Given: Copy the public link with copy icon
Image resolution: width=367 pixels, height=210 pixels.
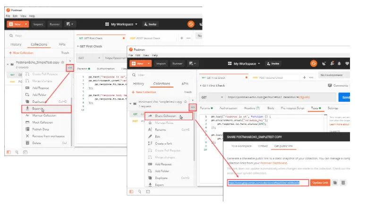Looking at the screenshot, I should click(335, 183).
